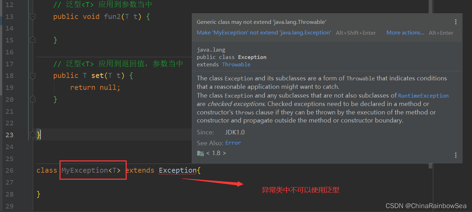This screenshot has width=472, height=212.
Task: Open the documentation popup's bottom three-dot menu
Action: coord(455,155)
